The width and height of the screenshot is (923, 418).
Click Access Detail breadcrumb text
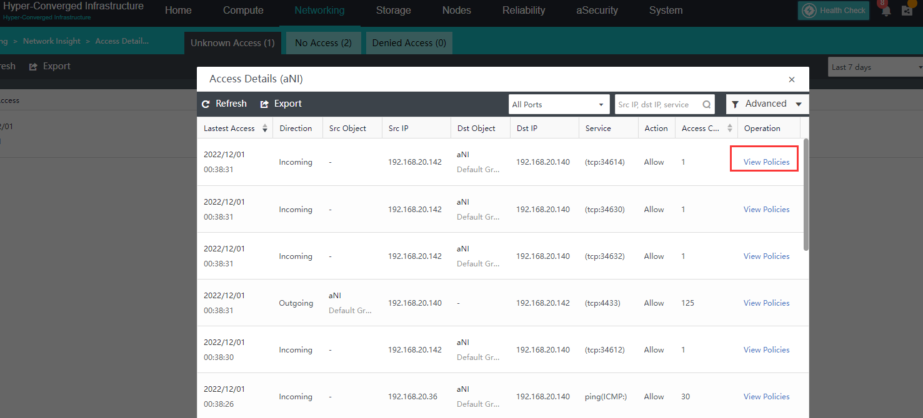click(122, 41)
